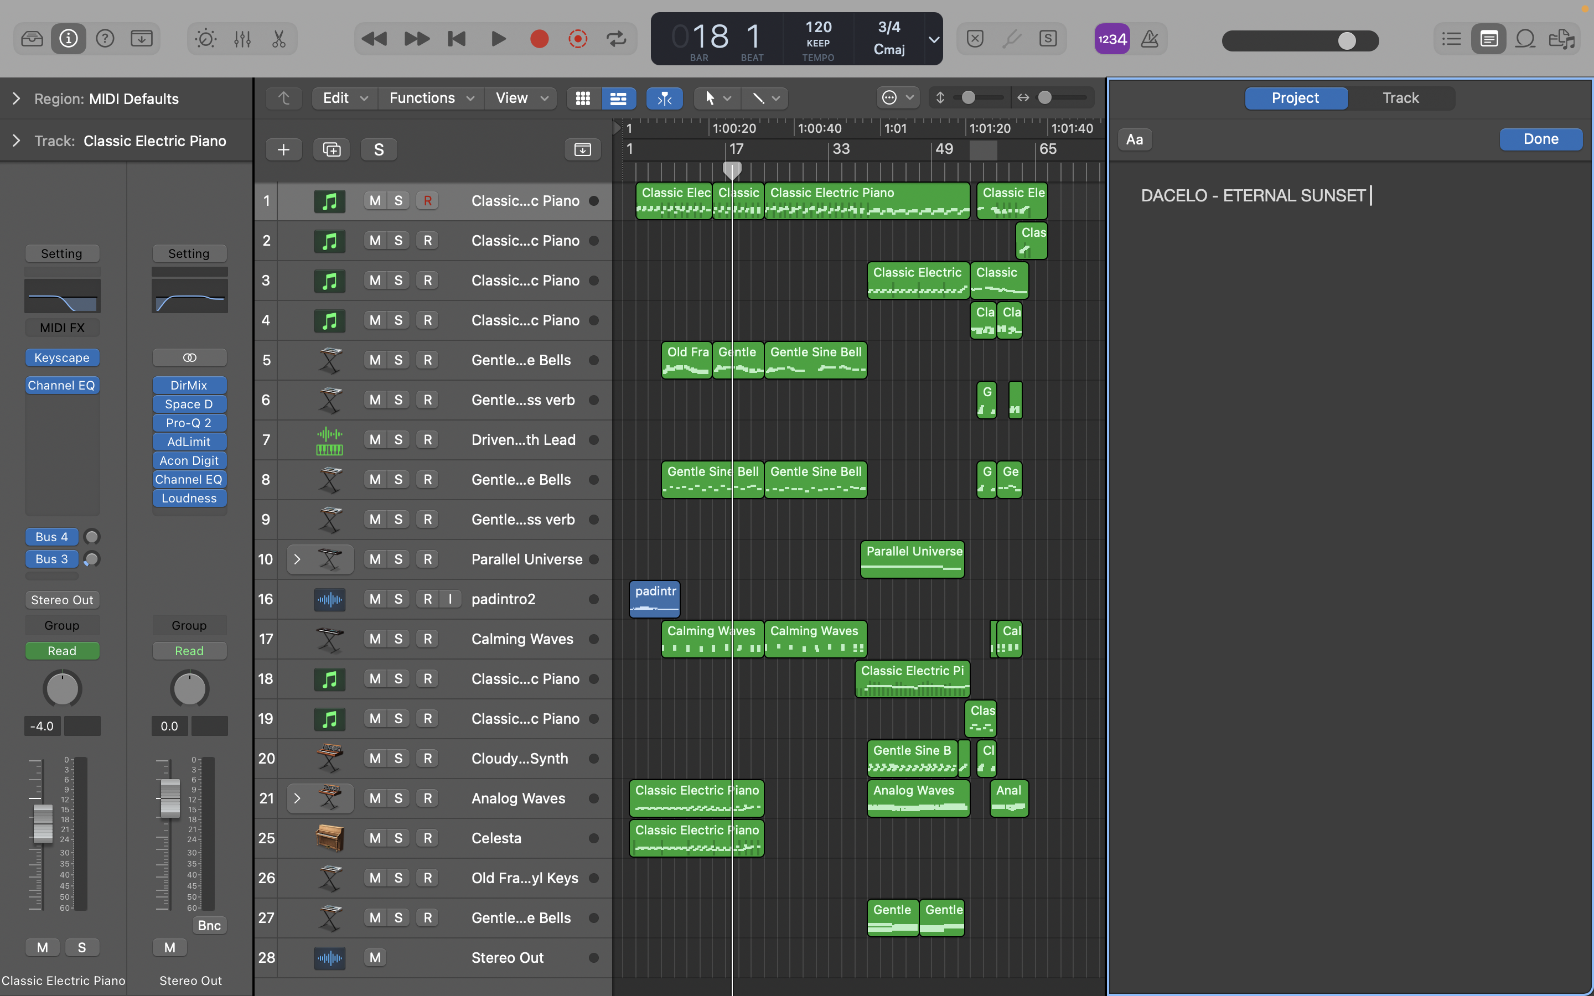The height and width of the screenshot is (996, 1594).
Task: Toggle Cycle mode in the transport
Action: click(617, 39)
